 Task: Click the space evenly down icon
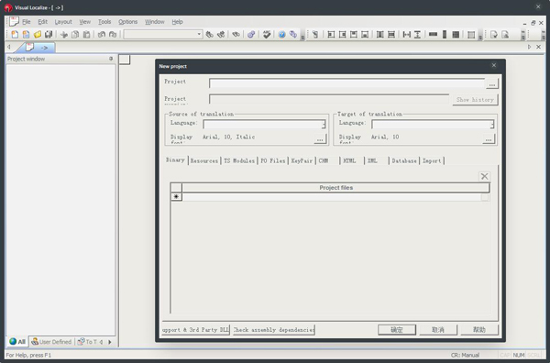(417, 34)
